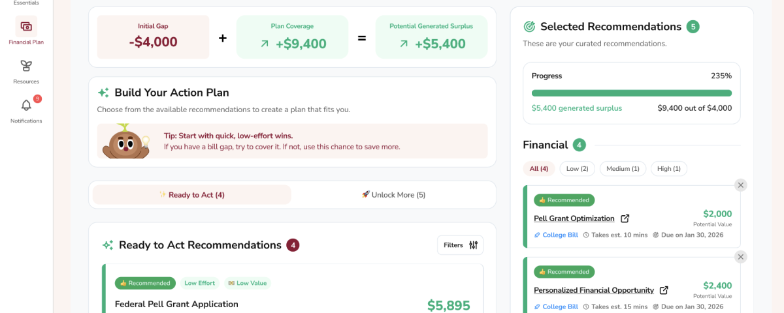Screen dimensions: 784x313
Task: Open the Notifications bell icon
Action: tap(26, 106)
